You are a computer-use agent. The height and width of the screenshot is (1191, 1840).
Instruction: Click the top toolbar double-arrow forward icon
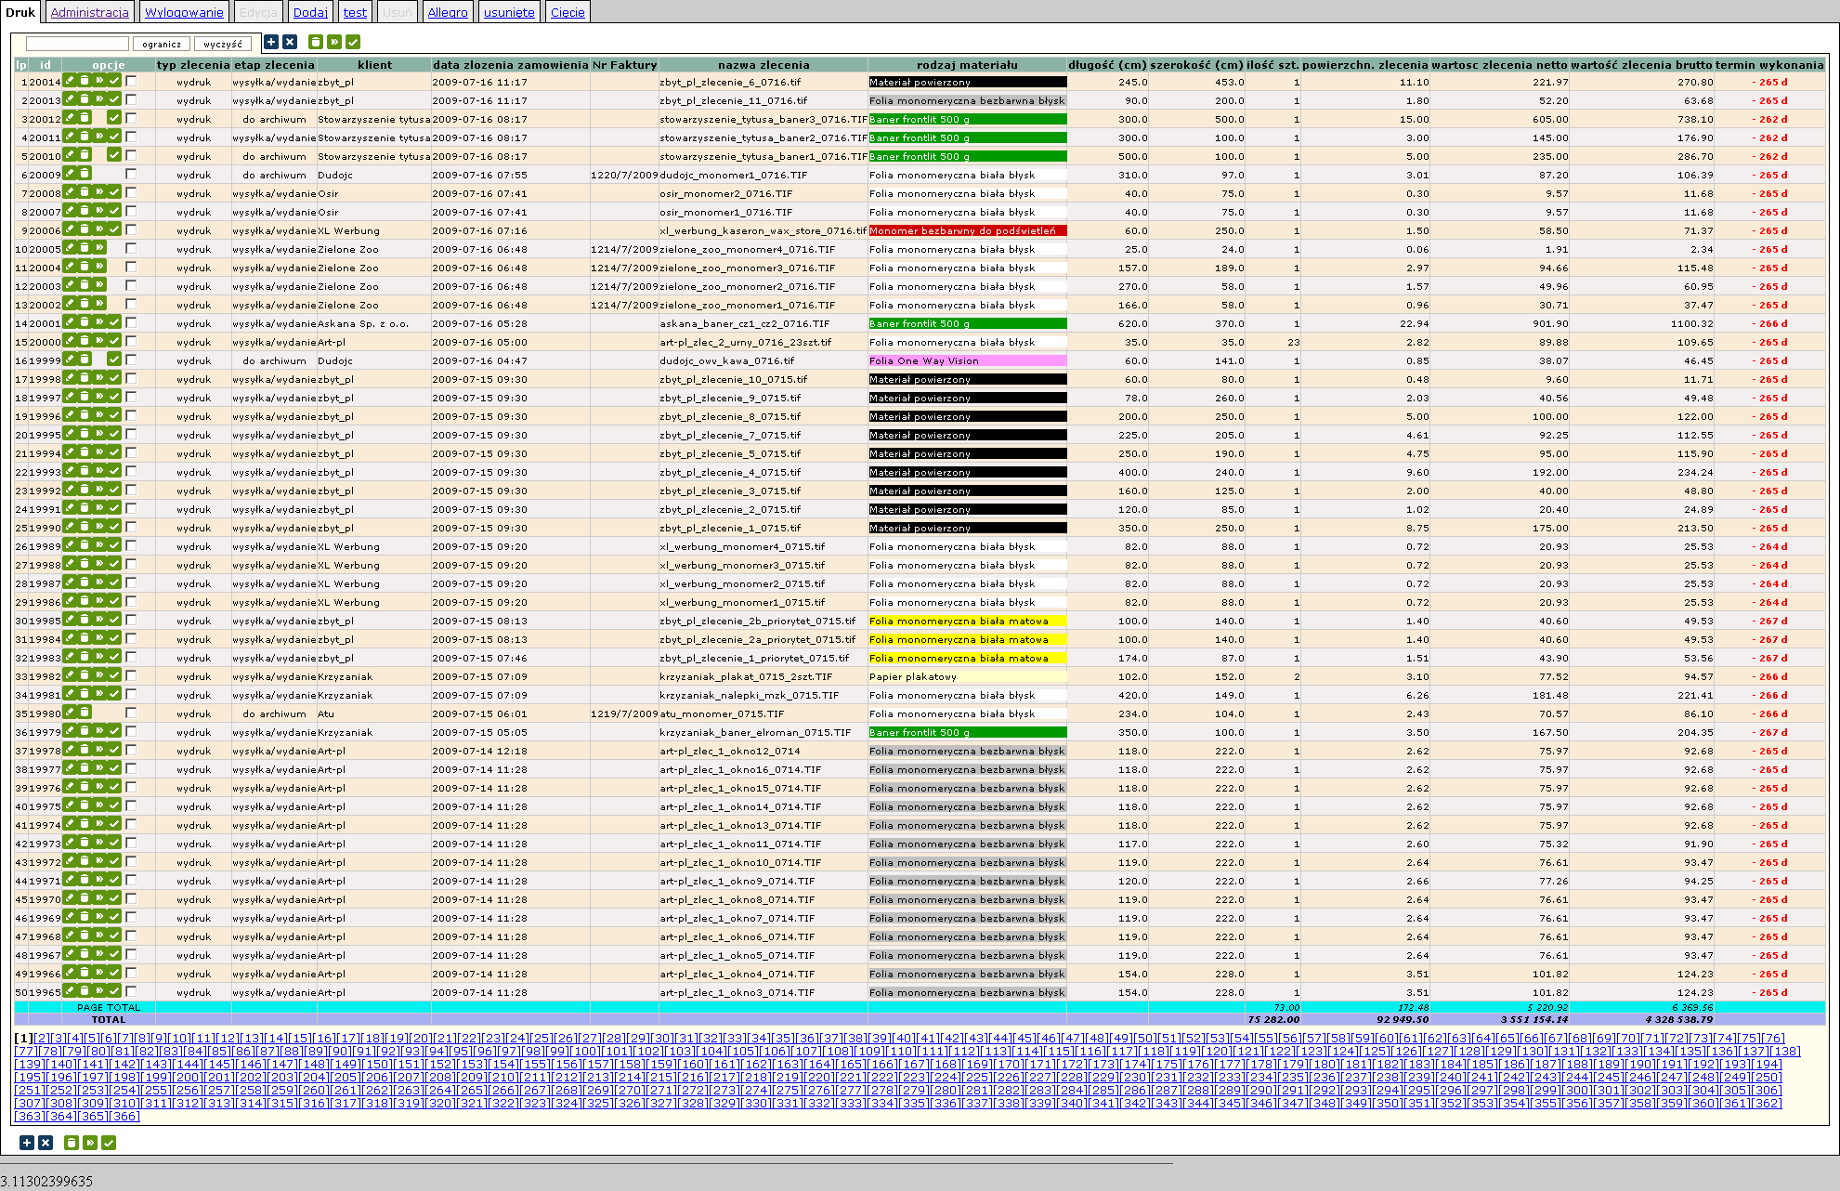(x=334, y=42)
